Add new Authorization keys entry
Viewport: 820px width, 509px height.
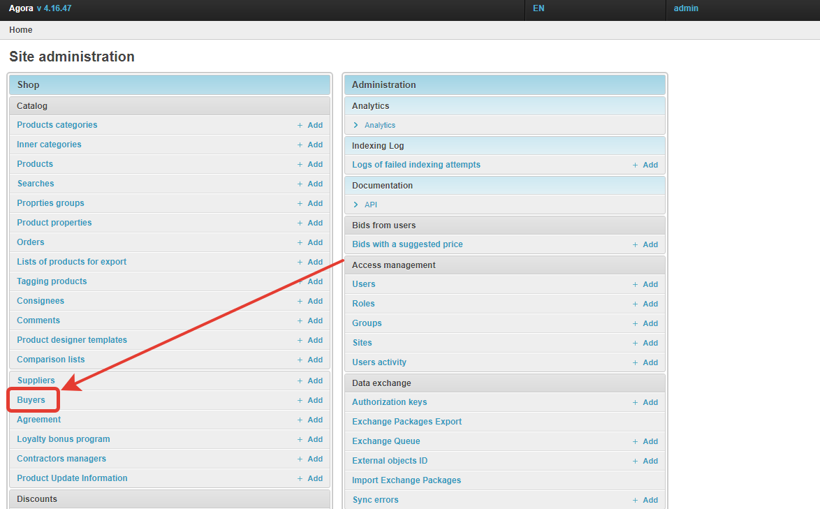(x=645, y=402)
